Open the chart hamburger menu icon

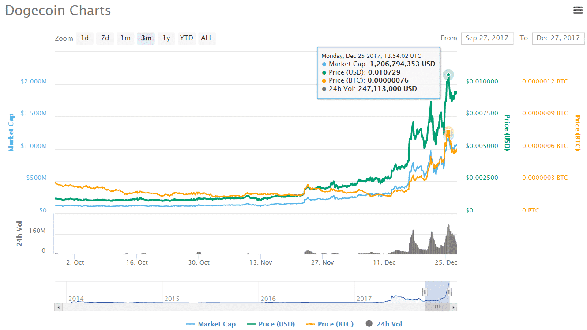coord(578,10)
